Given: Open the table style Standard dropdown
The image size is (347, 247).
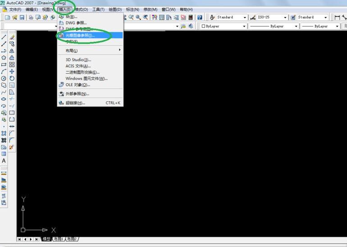Looking at the screenshot, I should click(x=312, y=17).
